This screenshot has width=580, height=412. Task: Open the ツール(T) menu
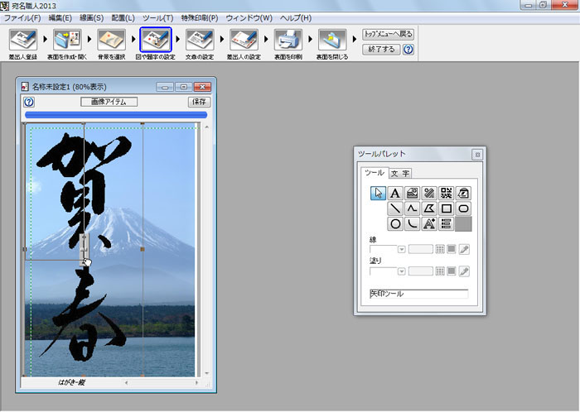coord(157,17)
